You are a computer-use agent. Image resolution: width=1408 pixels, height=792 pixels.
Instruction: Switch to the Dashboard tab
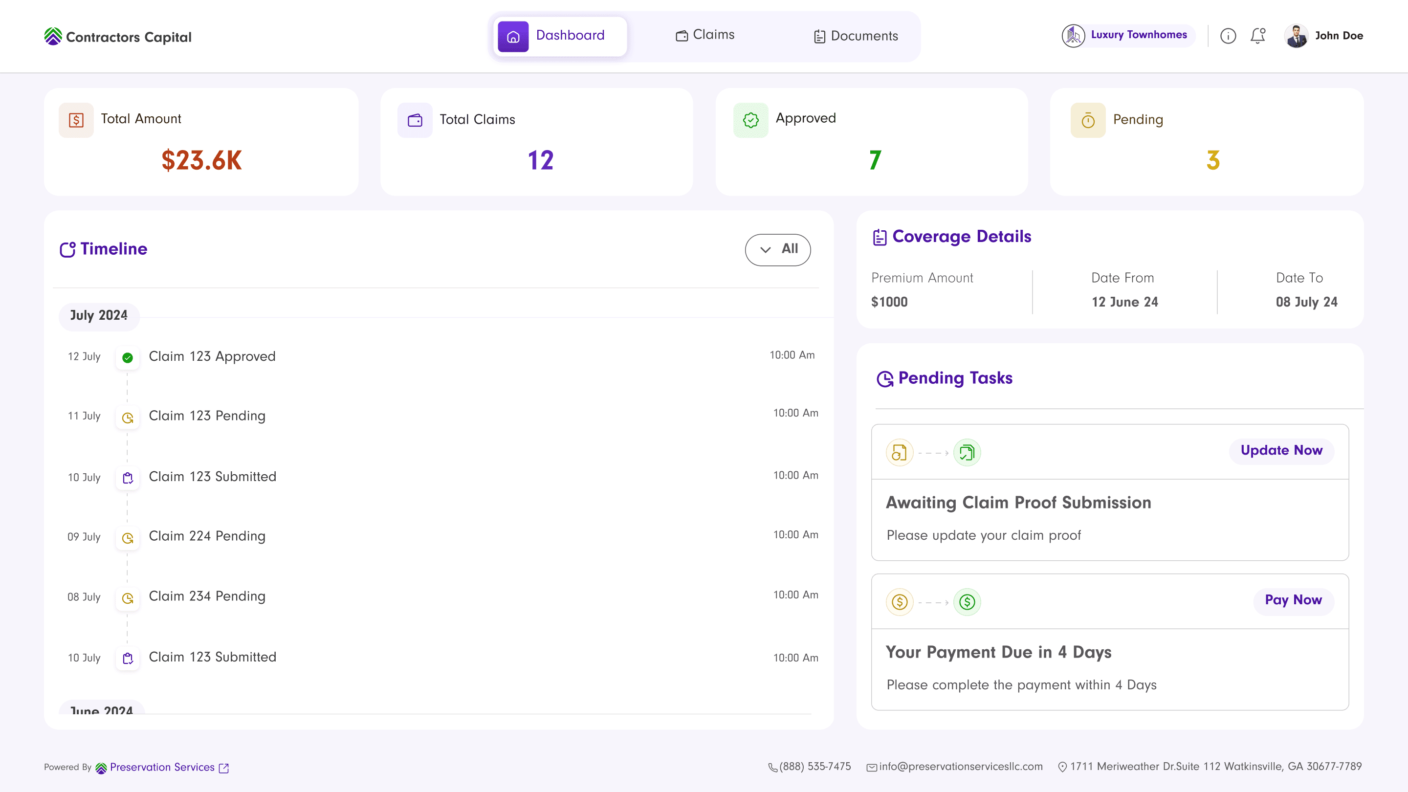pos(560,36)
